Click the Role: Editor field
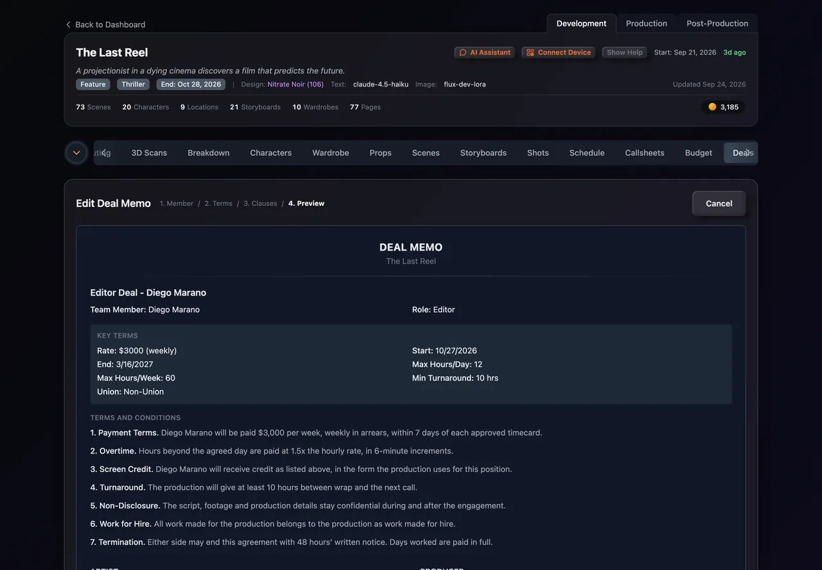Screen dimensions: 822x570 433,310
